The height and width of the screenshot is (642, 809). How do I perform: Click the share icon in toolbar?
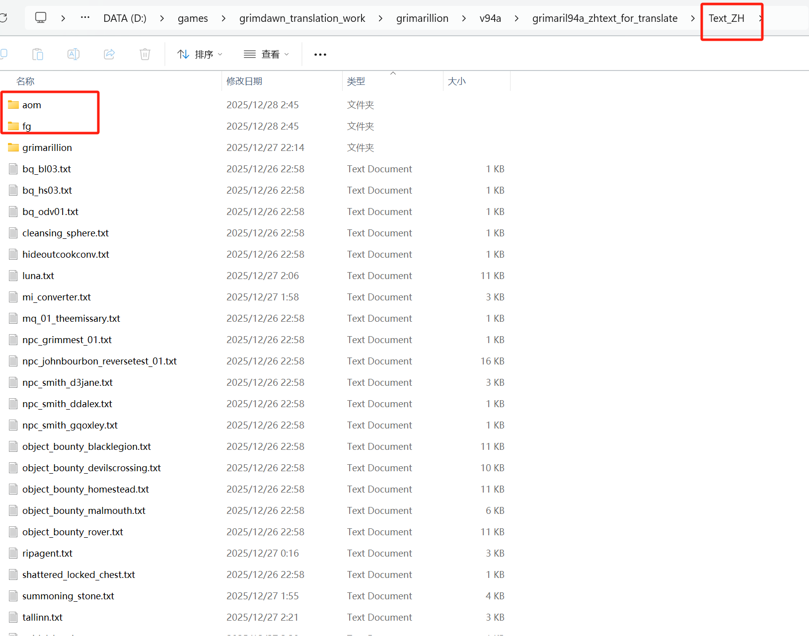pyautogui.click(x=109, y=54)
